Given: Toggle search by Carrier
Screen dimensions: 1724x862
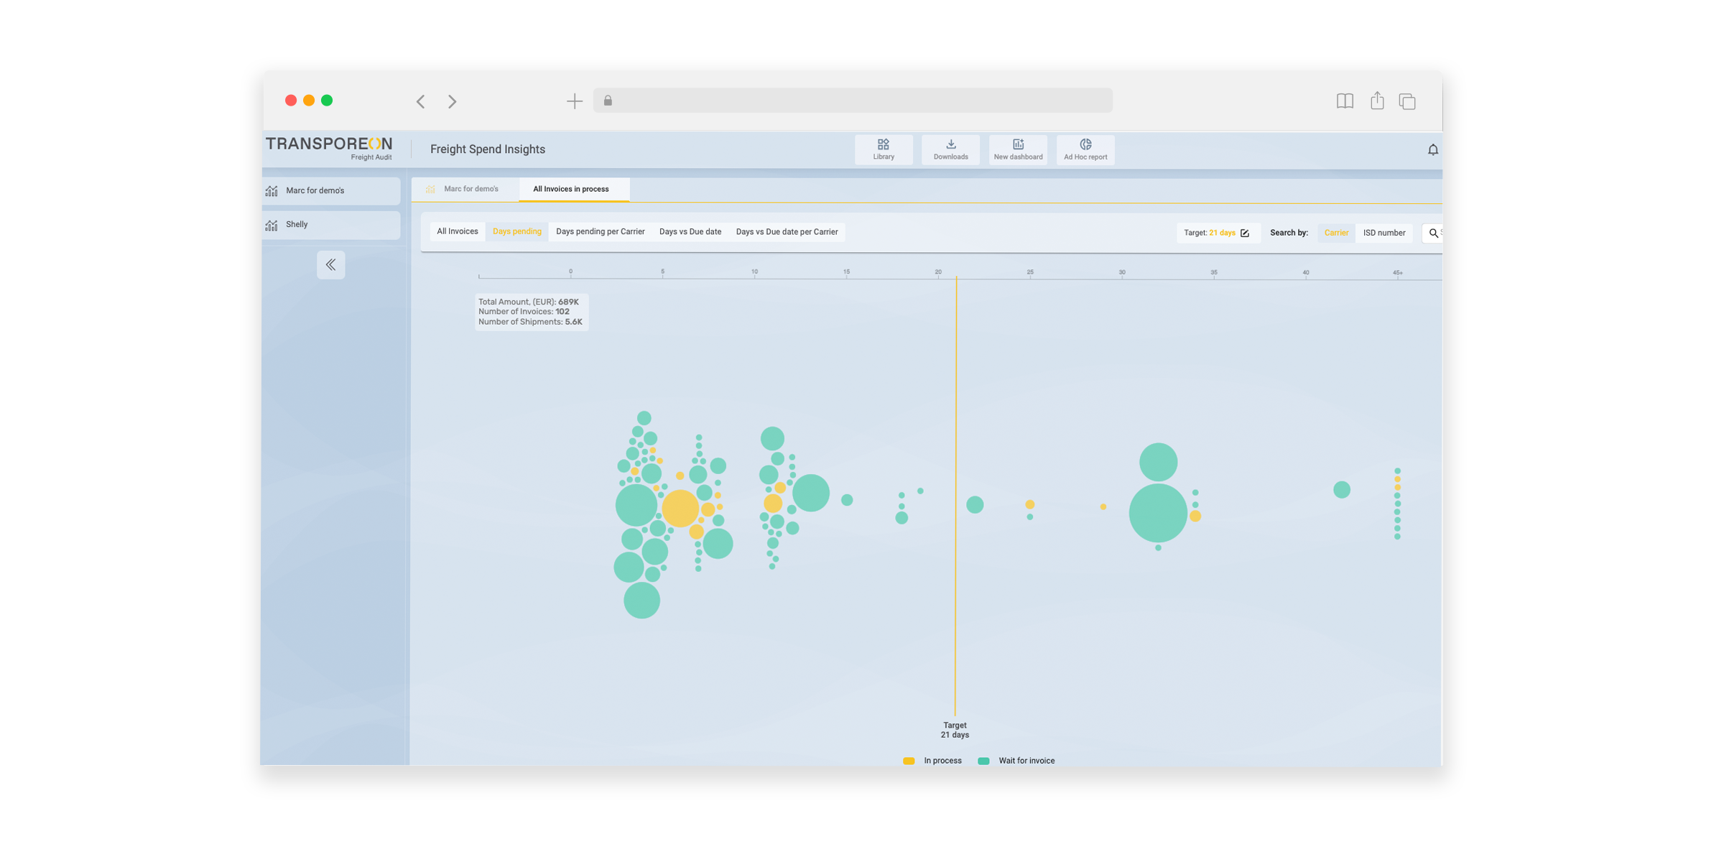Looking at the screenshot, I should [1335, 233].
